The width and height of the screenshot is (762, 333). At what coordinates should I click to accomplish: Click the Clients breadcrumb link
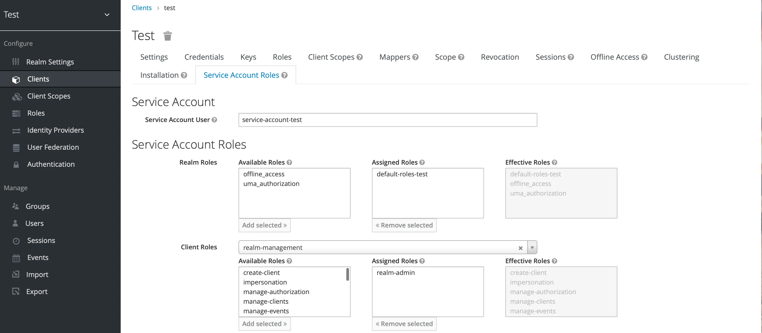[141, 8]
